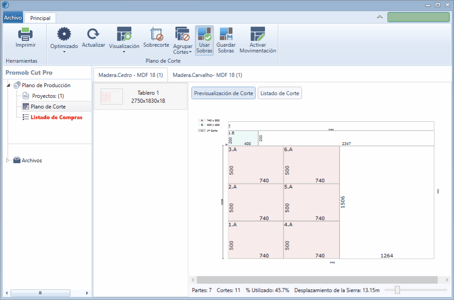Click the Tablero 1 2750x1830x18 entry
The width and height of the screenshot is (454, 300).
point(141,96)
